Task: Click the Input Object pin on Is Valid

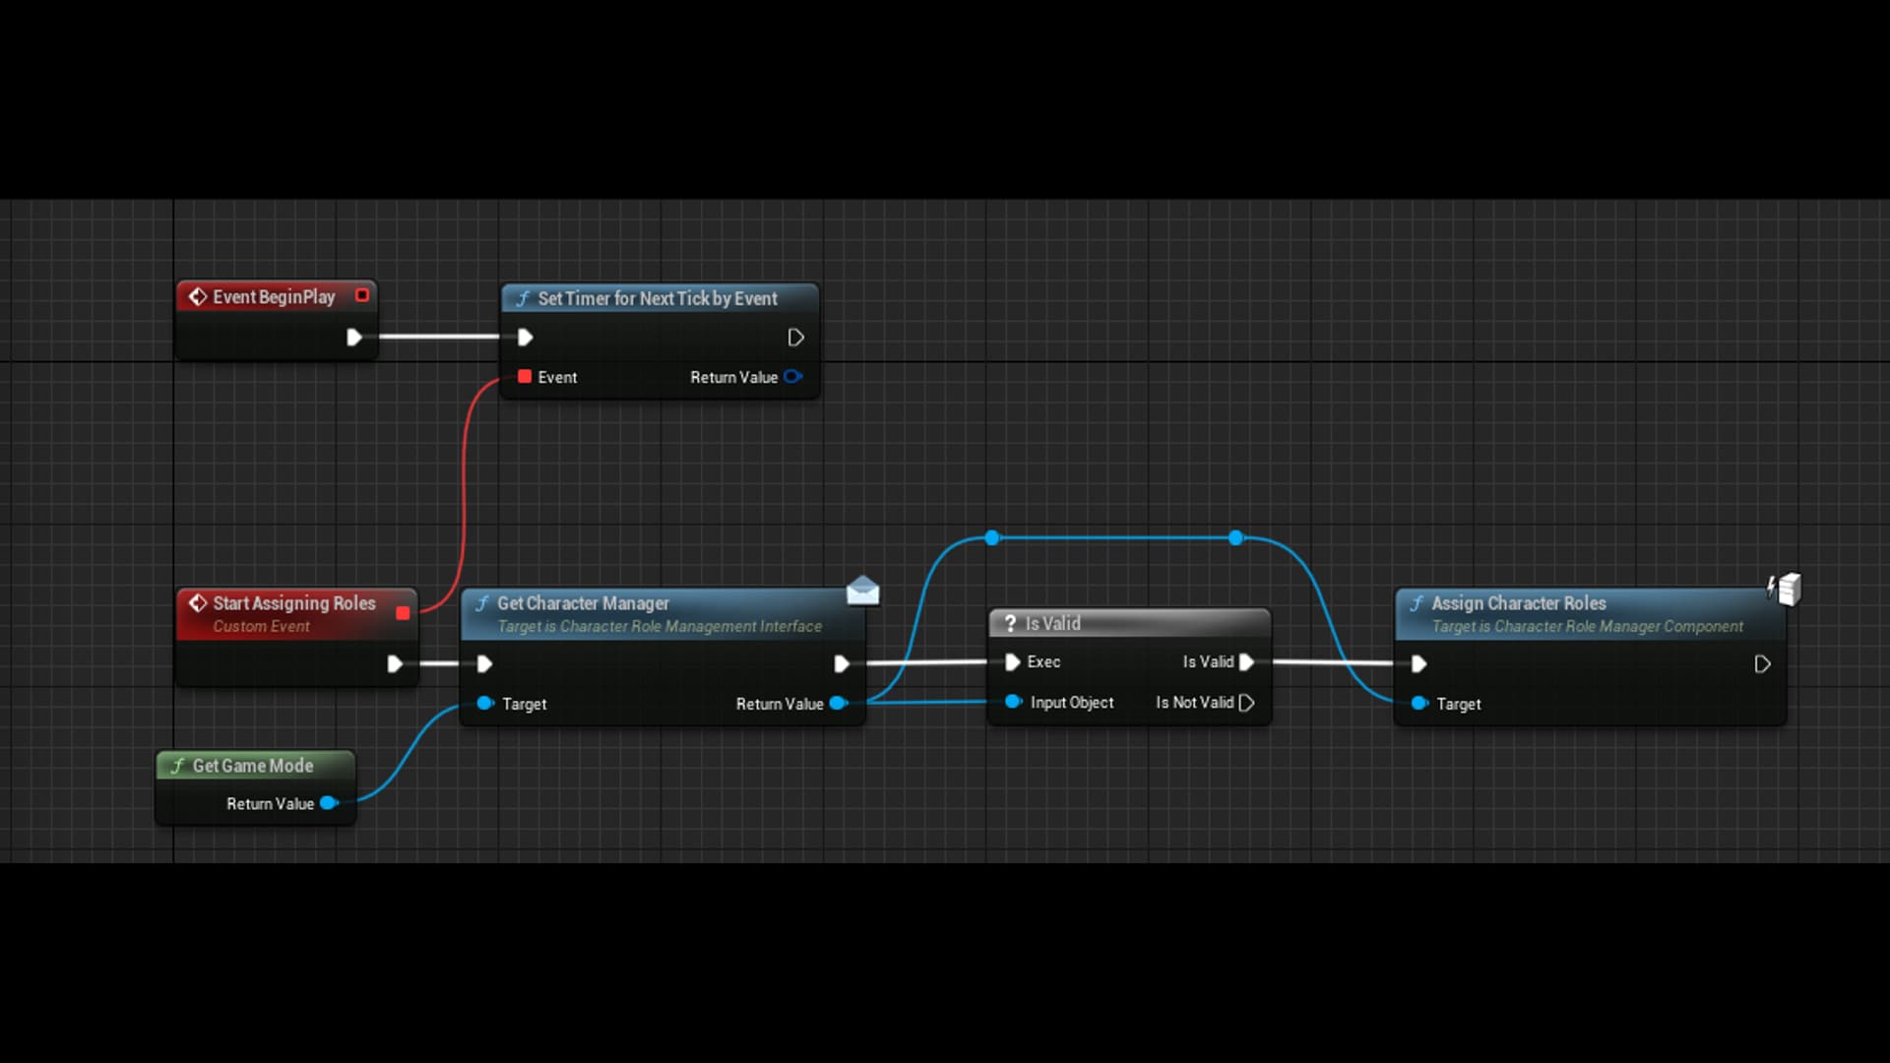Action: [1014, 703]
